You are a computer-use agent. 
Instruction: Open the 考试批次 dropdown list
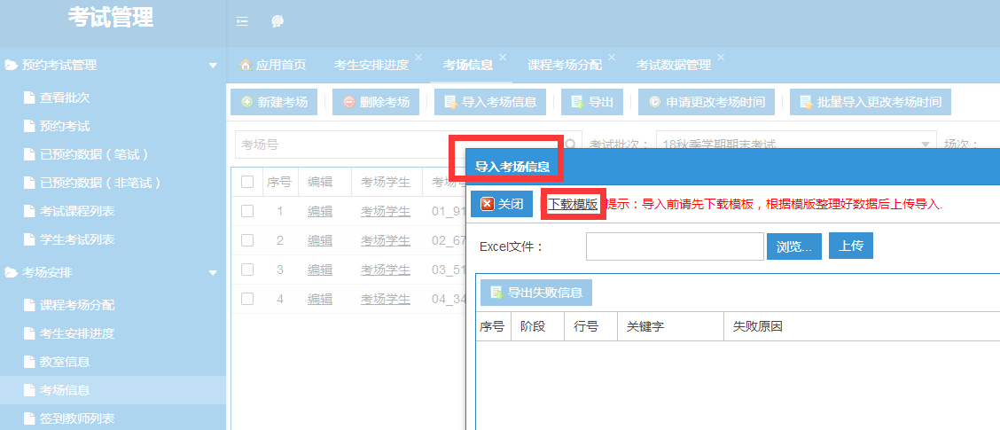[927, 145]
